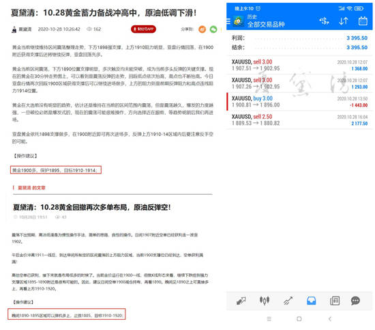Viewport: 375px width, 330px height.
Task: Tap the MetaTrader app logo icon
Action: point(238,21)
